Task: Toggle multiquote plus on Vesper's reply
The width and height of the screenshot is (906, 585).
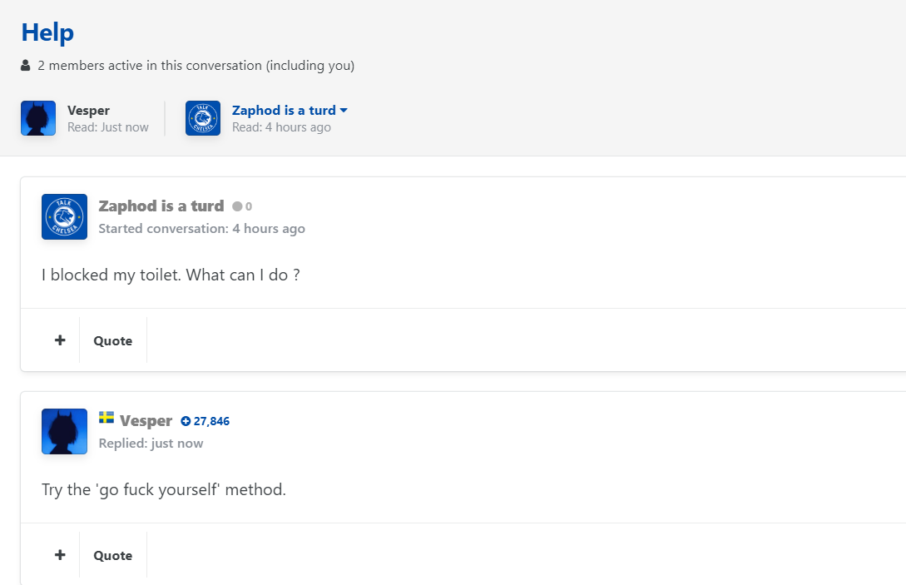Action: 60,555
